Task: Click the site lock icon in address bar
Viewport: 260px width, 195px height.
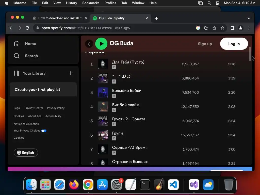Action: 38,28
